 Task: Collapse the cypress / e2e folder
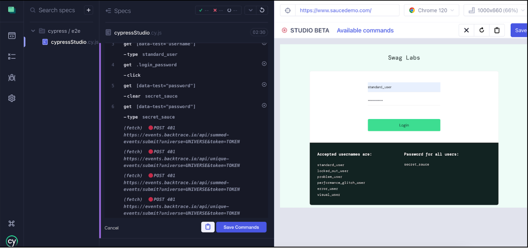33,31
